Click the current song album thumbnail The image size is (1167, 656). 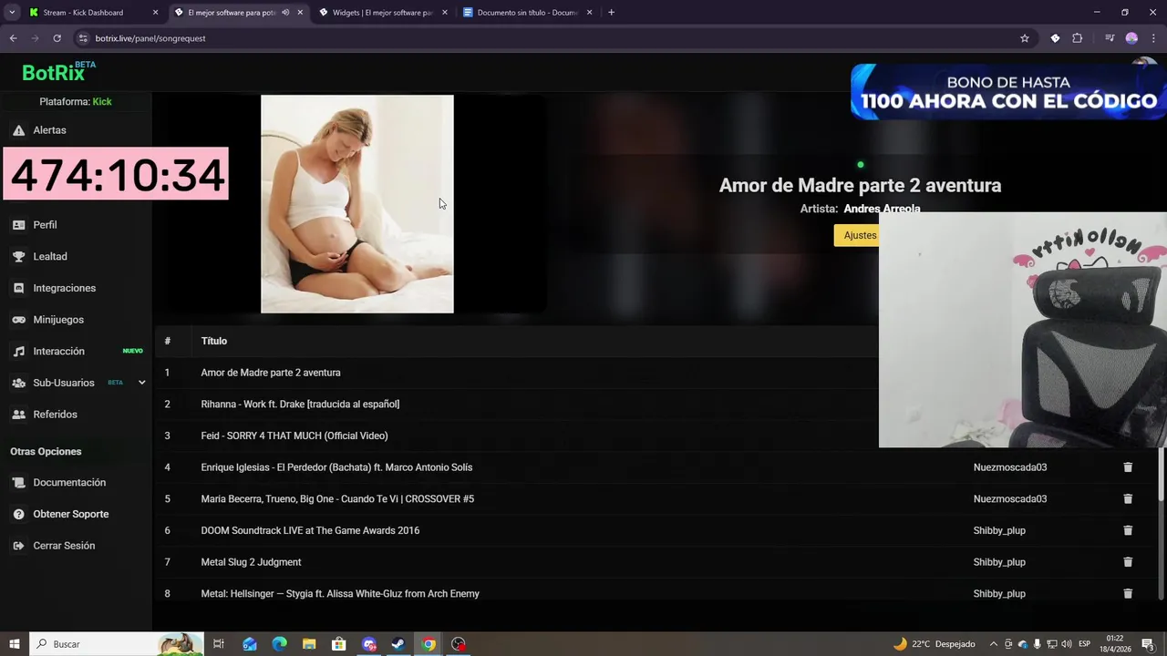coord(357,204)
